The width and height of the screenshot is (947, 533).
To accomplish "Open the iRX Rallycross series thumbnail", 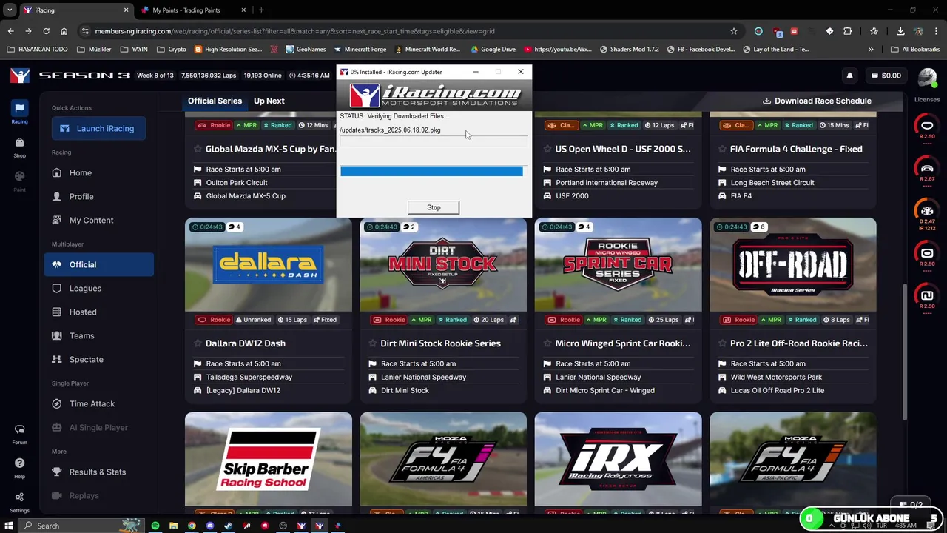I will [x=618, y=459].
